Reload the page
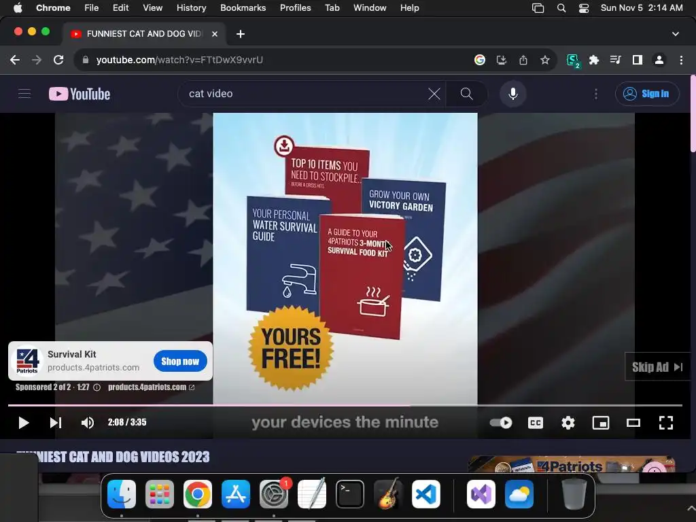The image size is (696, 522). pos(58,60)
